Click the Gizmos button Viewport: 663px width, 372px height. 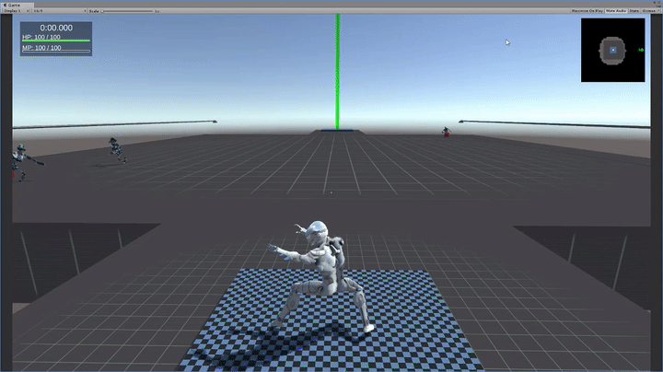pyautogui.click(x=650, y=10)
